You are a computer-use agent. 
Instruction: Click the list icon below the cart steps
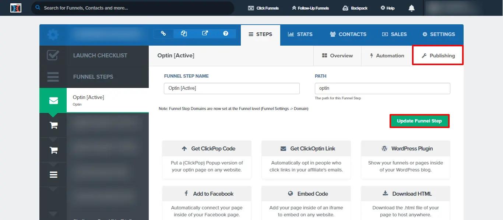click(x=53, y=175)
